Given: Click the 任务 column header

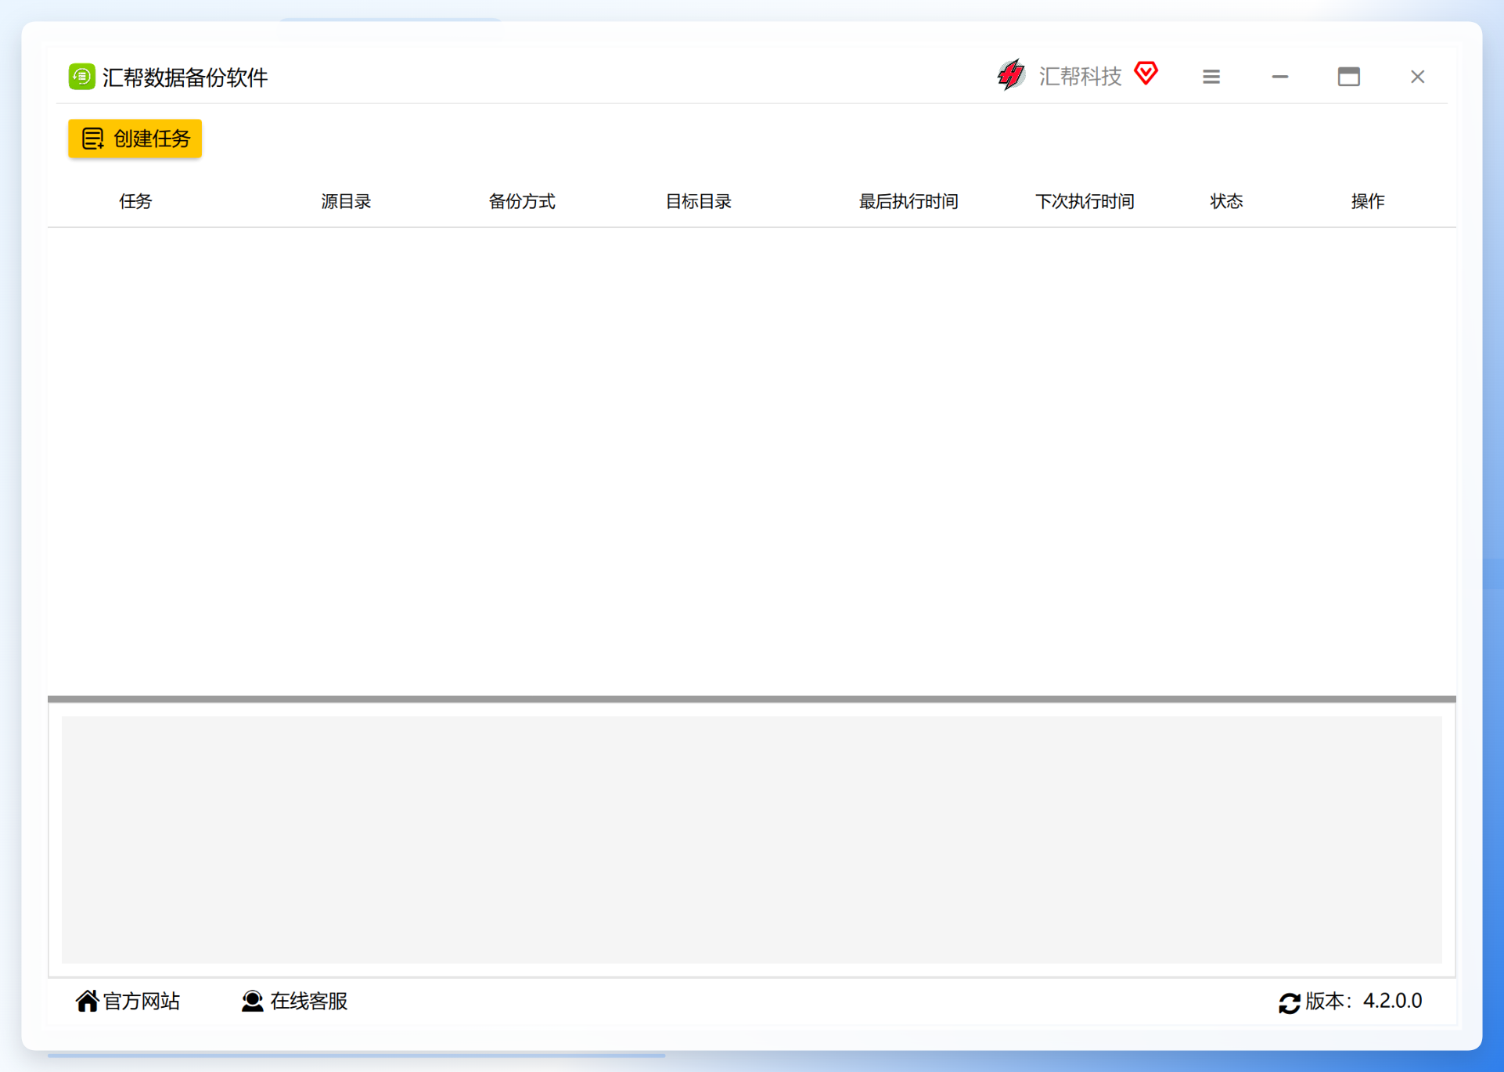Looking at the screenshot, I should point(135,201).
